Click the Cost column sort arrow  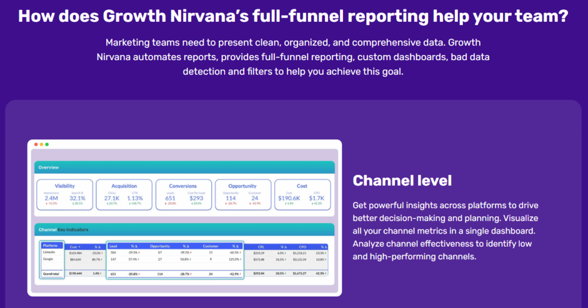click(79, 247)
